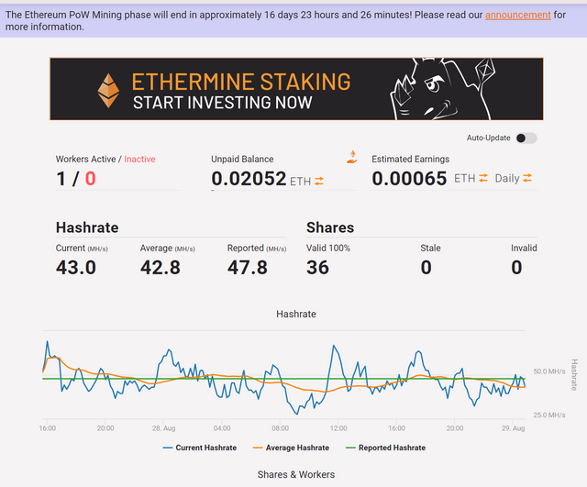Image resolution: width=587 pixels, height=487 pixels.
Task: Swap Estimated Earnings ETH currency unit
Action: (483, 178)
